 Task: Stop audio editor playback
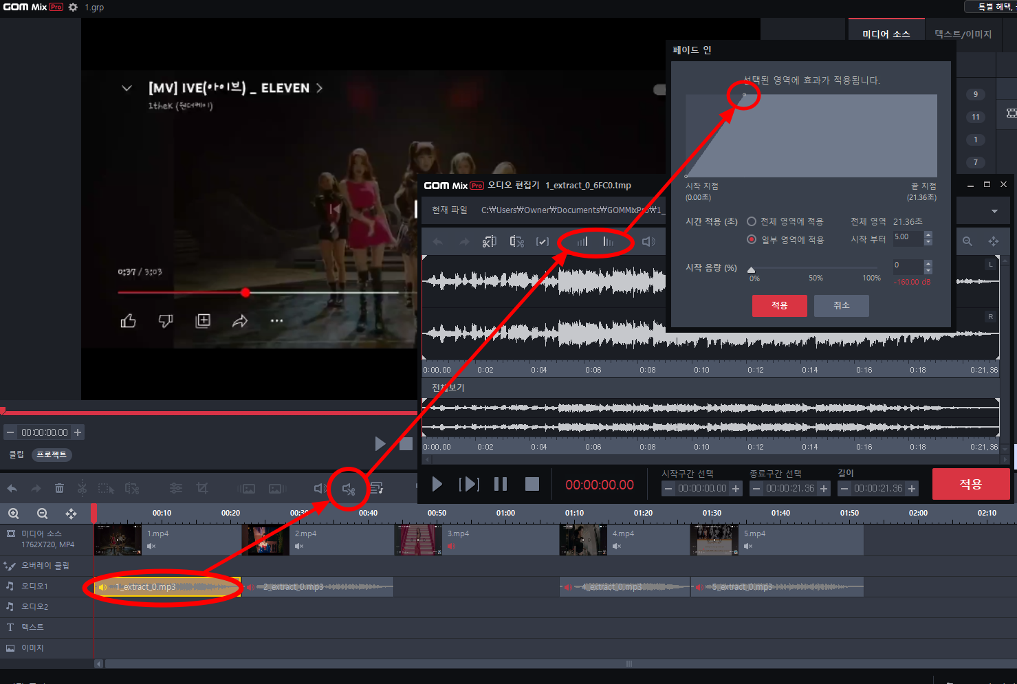pyautogui.click(x=532, y=484)
